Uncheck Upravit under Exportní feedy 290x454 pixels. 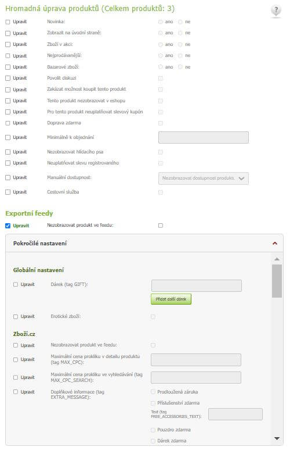click(8, 226)
